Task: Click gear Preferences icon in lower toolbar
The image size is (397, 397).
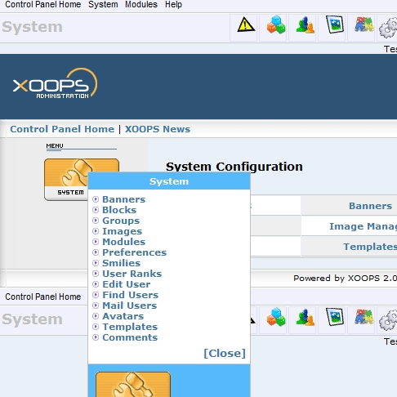Action: click(388, 319)
